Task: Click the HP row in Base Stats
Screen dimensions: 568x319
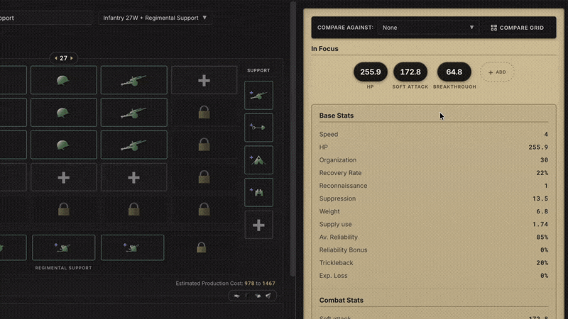Action: coord(434,147)
